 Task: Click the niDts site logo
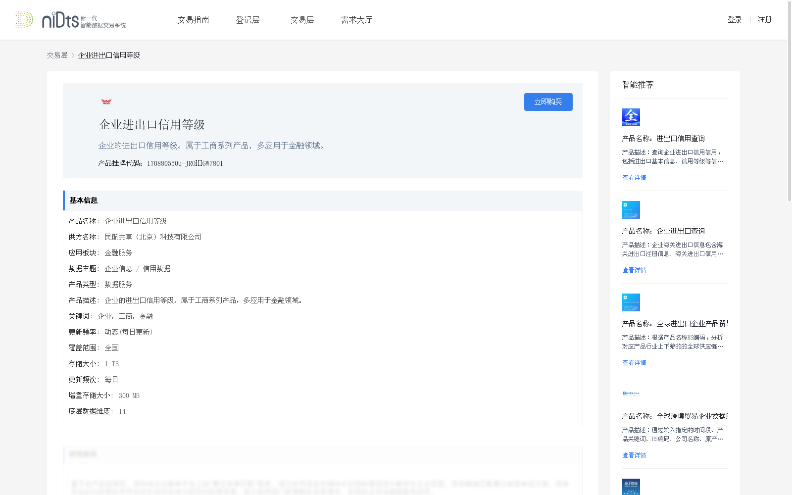[70, 20]
